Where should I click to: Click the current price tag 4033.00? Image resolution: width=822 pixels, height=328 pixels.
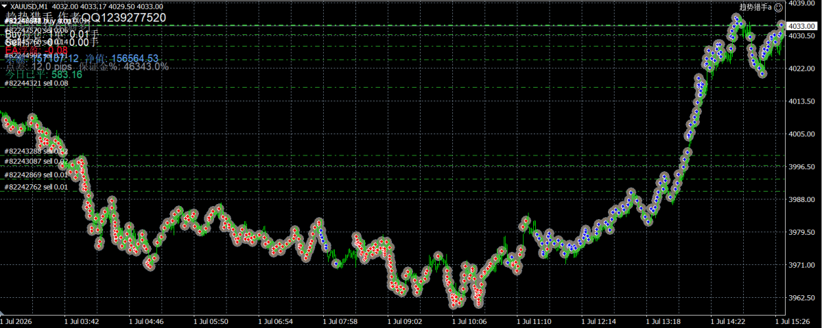tap(802, 25)
